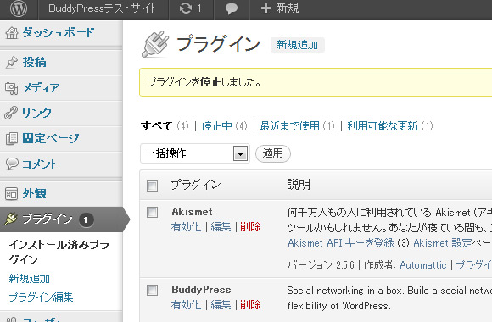Toggle the select-all plugins checkbox in header

click(x=152, y=186)
